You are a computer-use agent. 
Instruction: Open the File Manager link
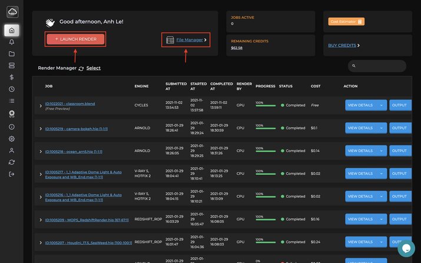coord(190,40)
